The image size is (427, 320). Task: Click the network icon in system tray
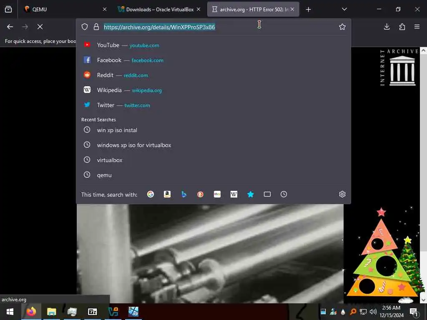pos(363,312)
